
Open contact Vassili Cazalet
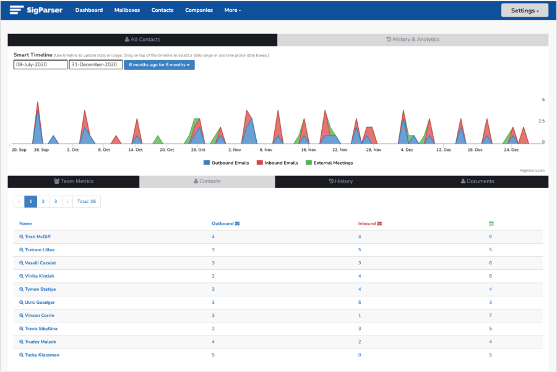[40, 263]
